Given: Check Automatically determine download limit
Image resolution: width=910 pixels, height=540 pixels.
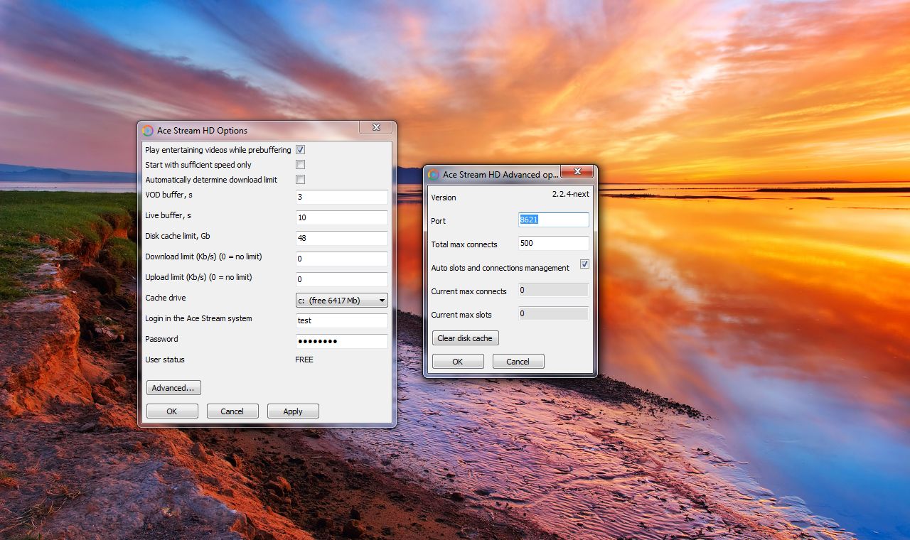Looking at the screenshot, I should coord(300,180).
